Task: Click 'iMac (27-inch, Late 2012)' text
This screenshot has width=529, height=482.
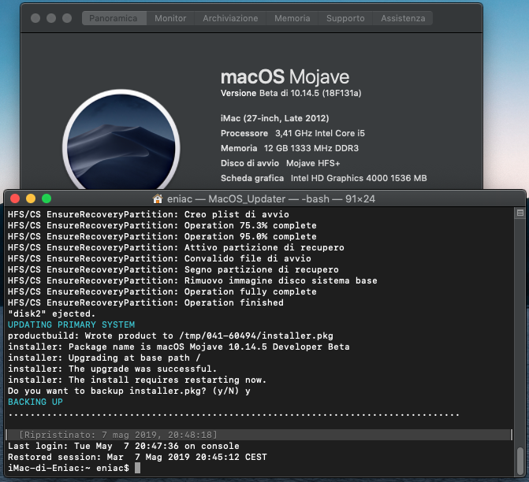Action: tap(274, 118)
